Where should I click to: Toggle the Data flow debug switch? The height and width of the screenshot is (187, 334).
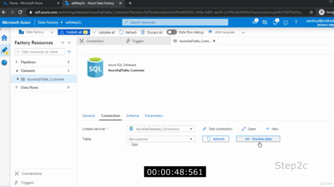pos(172,32)
